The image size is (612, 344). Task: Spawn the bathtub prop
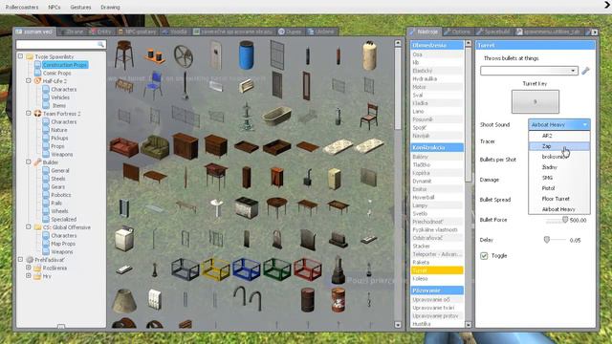[276, 116]
